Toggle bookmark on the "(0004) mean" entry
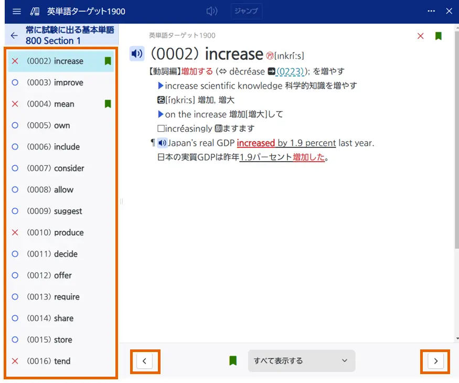Screen dimensions: 459x383 (107, 104)
